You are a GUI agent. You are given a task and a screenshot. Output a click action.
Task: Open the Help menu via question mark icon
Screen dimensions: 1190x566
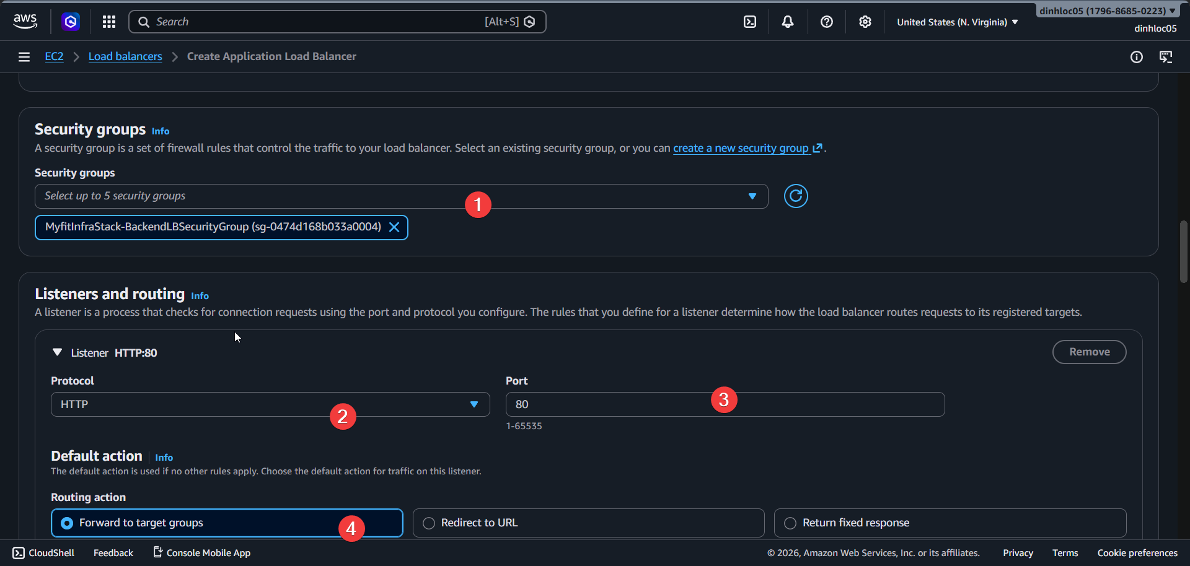pyautogui.click(x=826, y=22)
